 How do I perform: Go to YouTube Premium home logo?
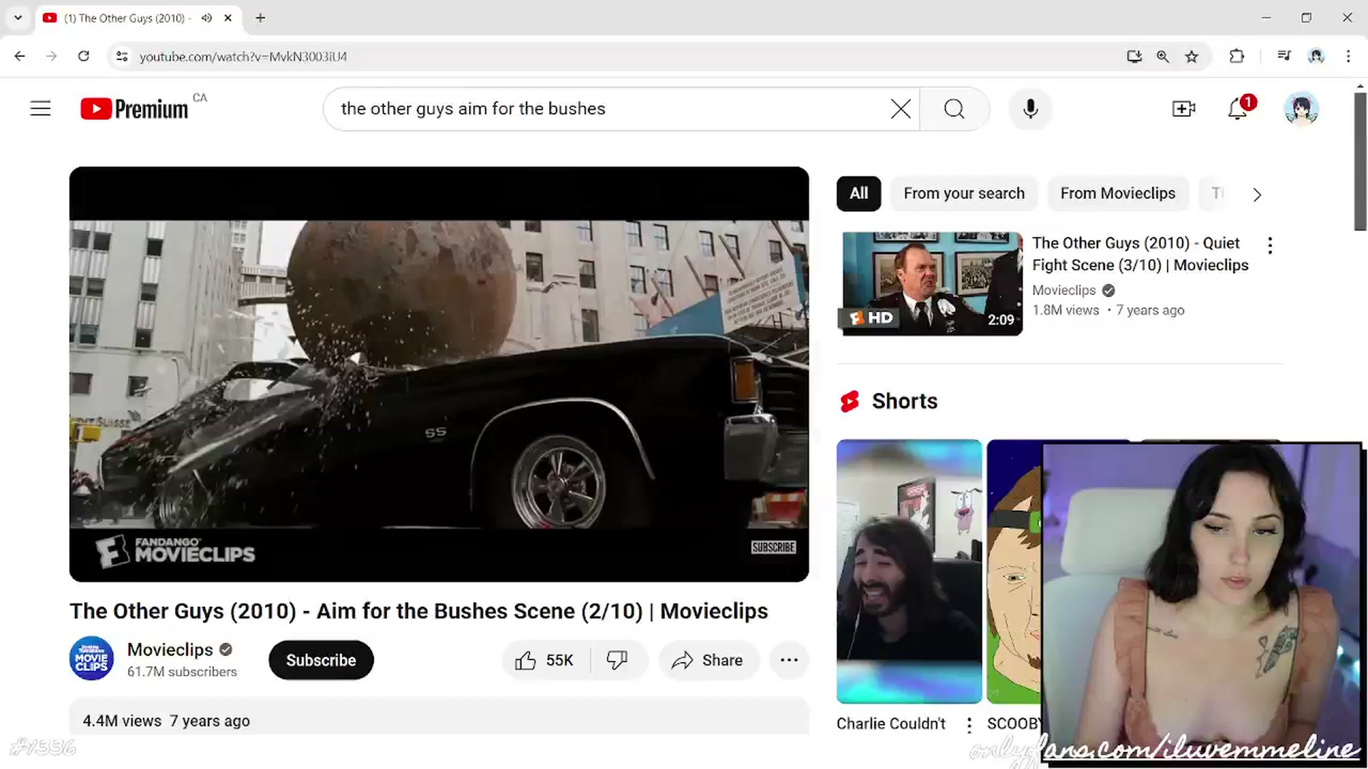coord(135,109)
